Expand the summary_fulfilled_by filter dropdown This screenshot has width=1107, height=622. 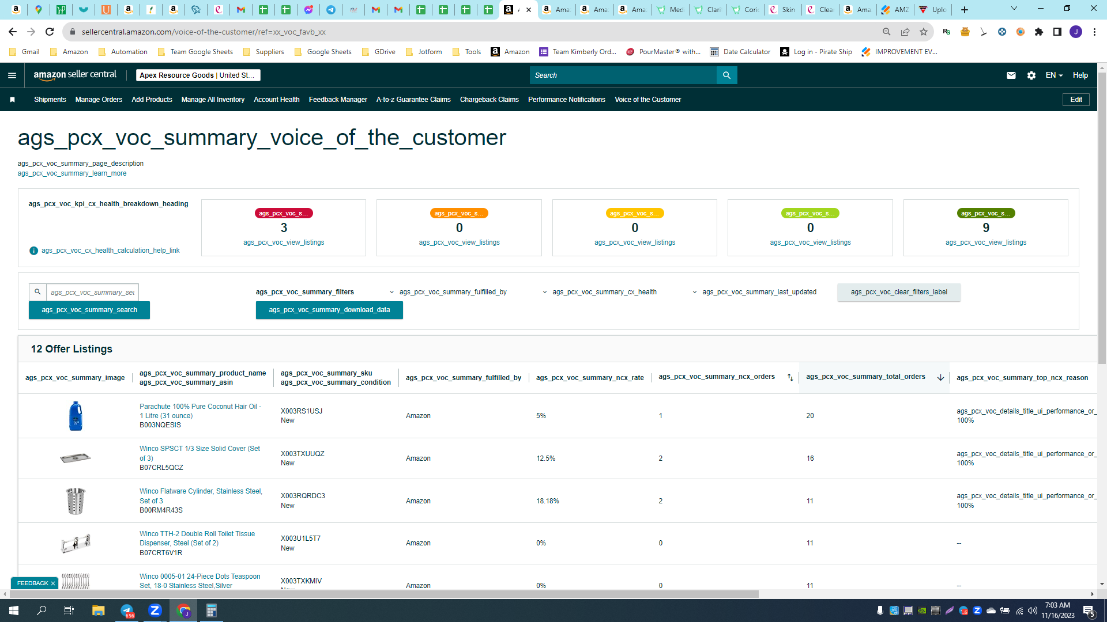coord(448,292)
